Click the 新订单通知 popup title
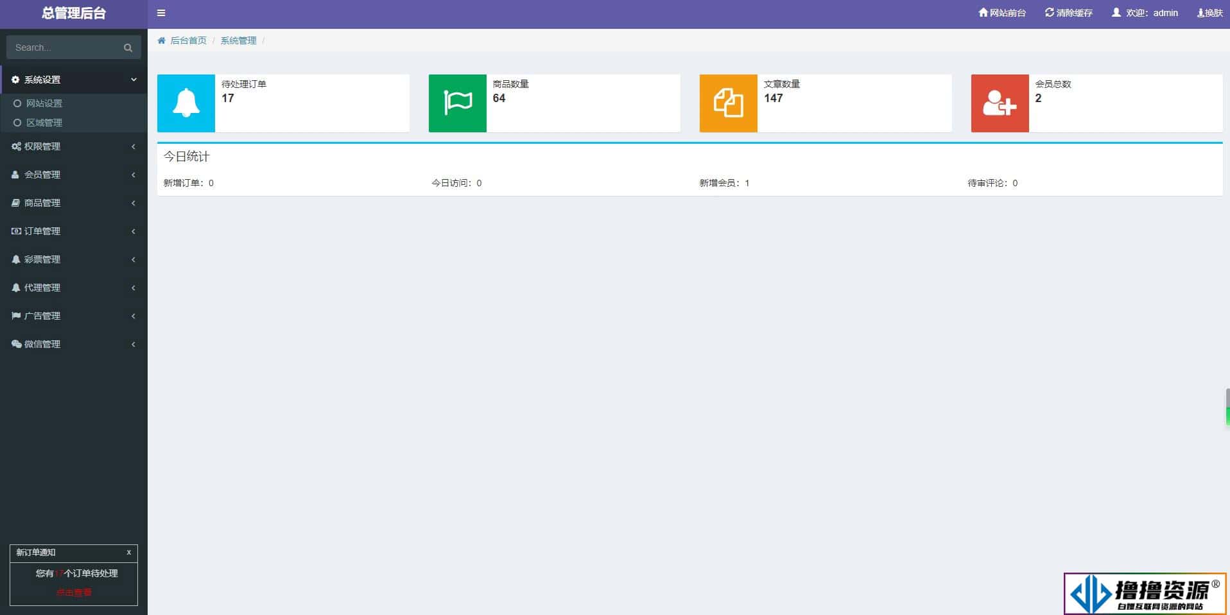Screen dimensions: 1230x615 (x=36, y=552)
